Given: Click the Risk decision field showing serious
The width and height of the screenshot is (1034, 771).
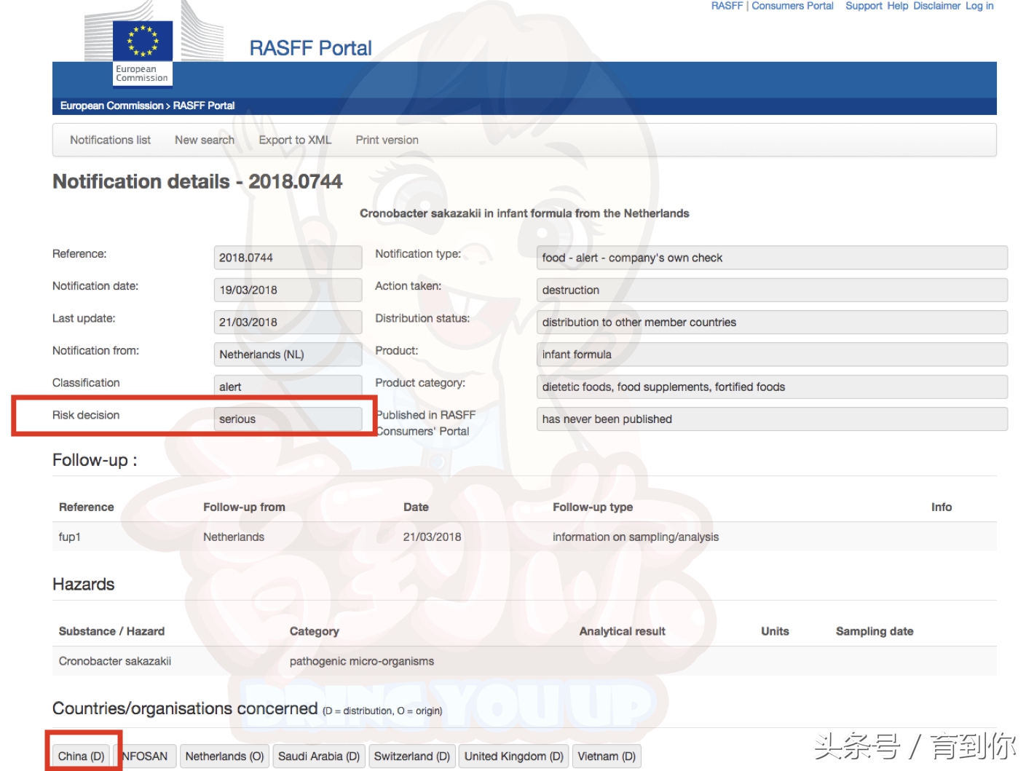Looking at the screenshot, I should pos(288,419).
